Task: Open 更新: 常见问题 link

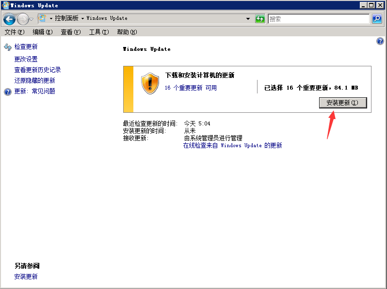Action: click(x=34, y=91)
